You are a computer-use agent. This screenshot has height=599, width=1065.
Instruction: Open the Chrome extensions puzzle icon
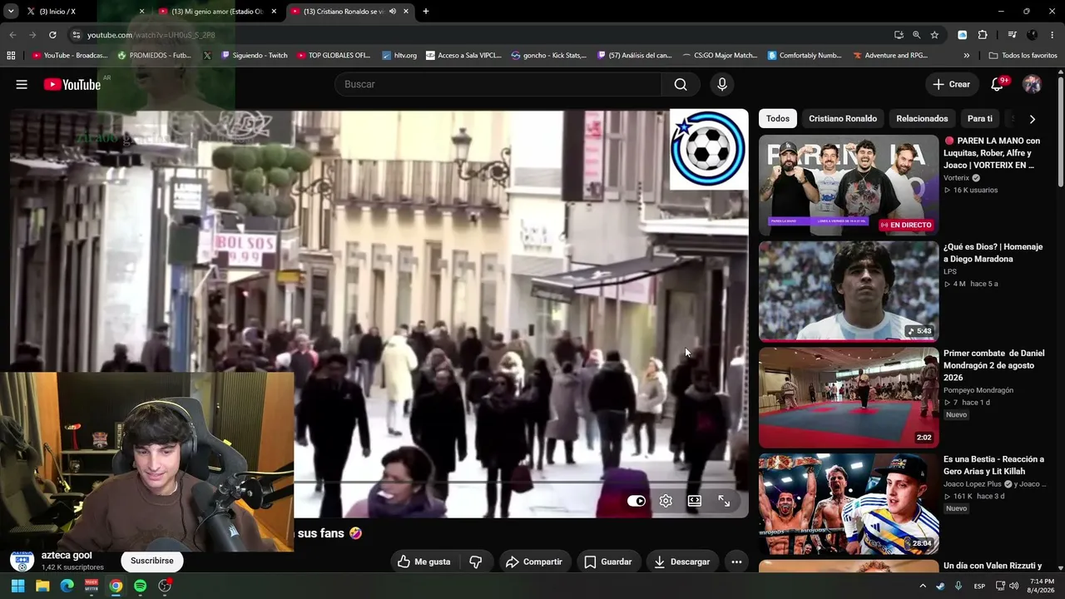[983, 35]
